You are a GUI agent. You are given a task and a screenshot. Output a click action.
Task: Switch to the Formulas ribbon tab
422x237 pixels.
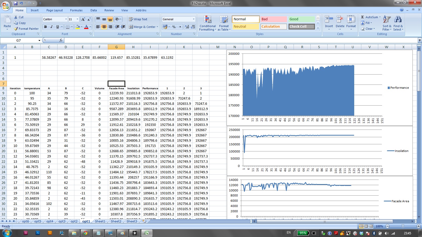(x=76, y=10)
